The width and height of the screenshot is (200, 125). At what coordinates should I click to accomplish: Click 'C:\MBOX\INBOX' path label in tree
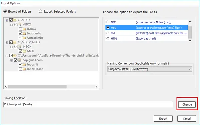click(x=29, y=42)
